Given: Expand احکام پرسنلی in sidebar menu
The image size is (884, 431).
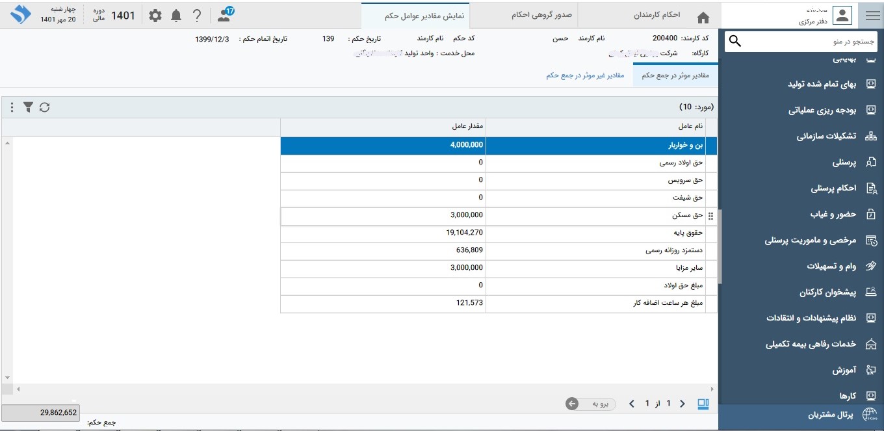Looking at the screenshot, I should coord(833,189).
